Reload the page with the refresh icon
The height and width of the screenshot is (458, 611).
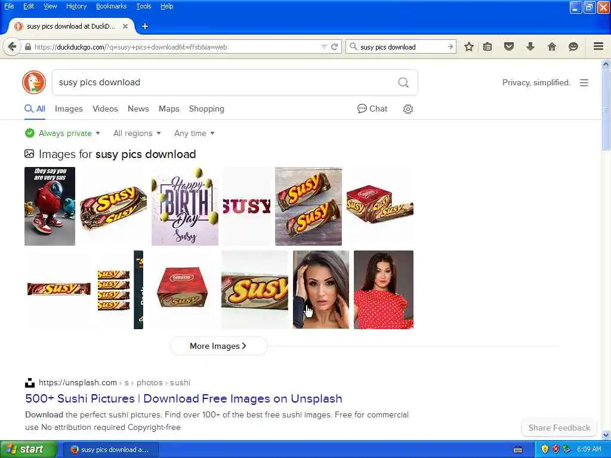[334, 47]
